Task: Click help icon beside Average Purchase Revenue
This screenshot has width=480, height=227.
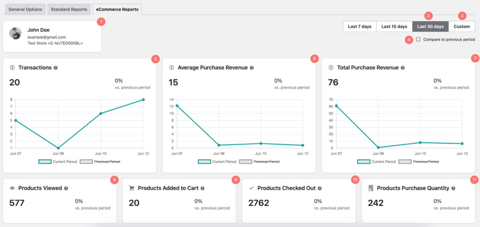Action: (252, 68)
